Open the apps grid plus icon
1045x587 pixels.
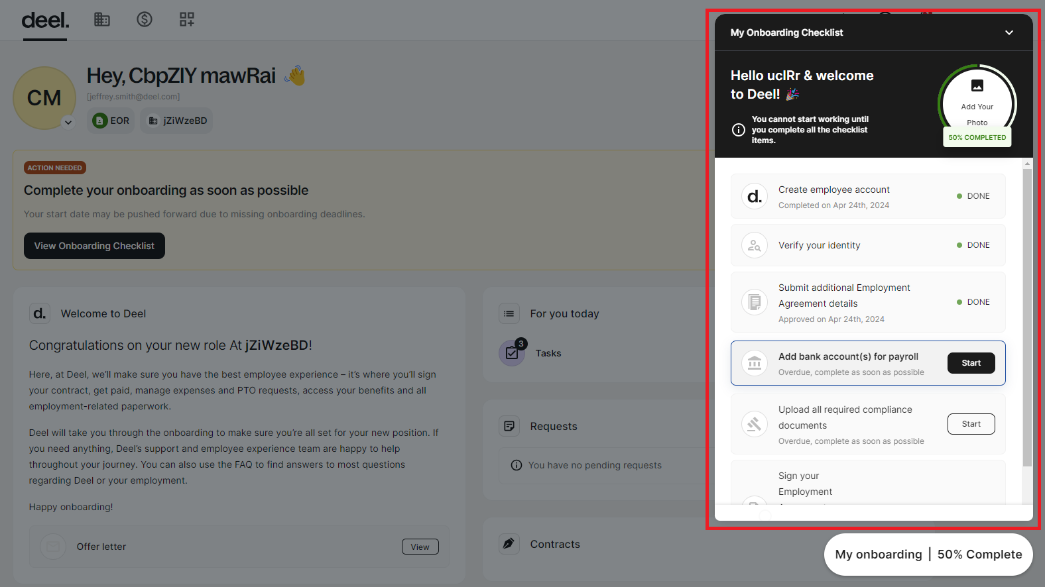point(187,19)
